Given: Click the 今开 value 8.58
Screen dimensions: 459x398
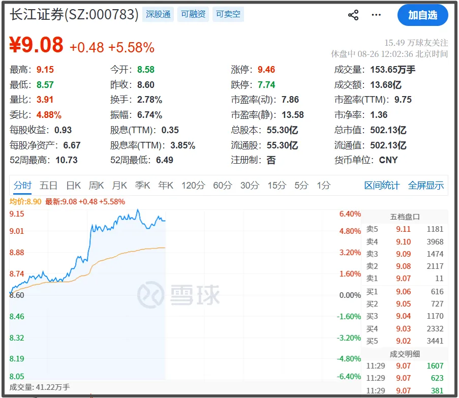Looking at the screenshot, I should tap(146, 70).
